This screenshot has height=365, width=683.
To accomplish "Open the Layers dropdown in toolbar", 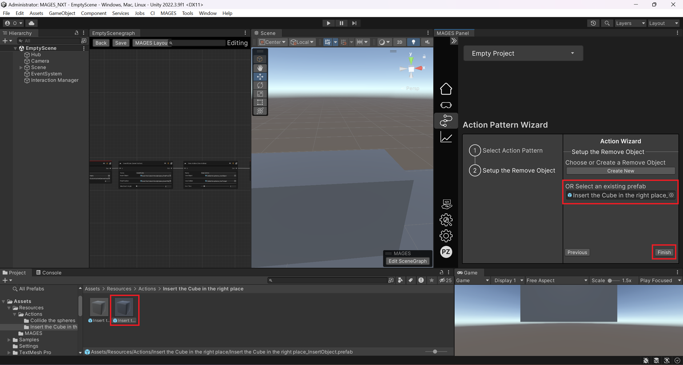I will click(x=630, y=23).
